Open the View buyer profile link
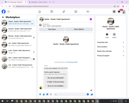The image size is (129, 103). click(72, 62)
